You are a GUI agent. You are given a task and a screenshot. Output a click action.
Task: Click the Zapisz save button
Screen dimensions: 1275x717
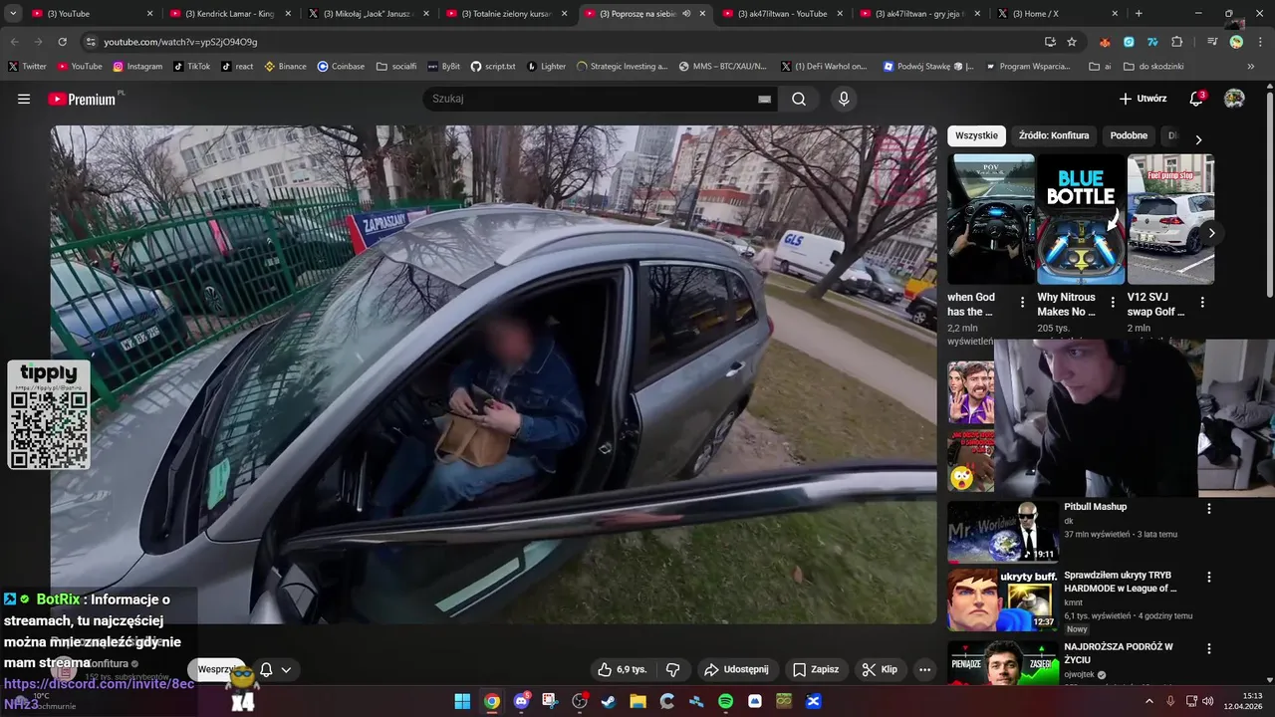pos(816,669)
